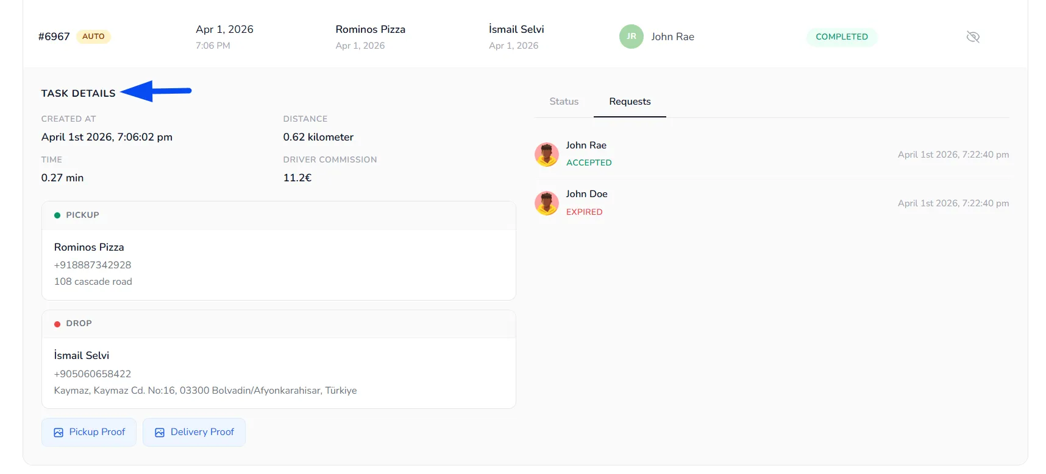Click the image icon in the Pickup Proof button

(59, 433)
